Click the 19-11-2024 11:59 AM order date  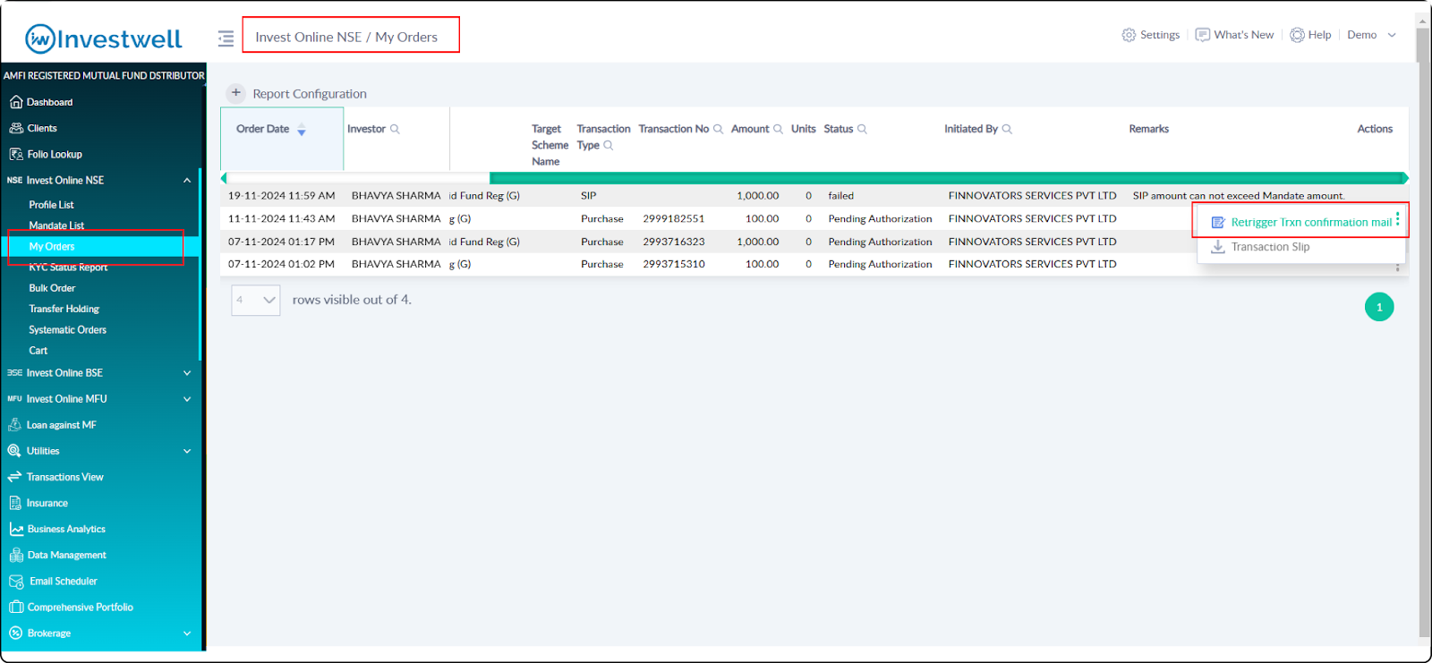tap(281, 196)
